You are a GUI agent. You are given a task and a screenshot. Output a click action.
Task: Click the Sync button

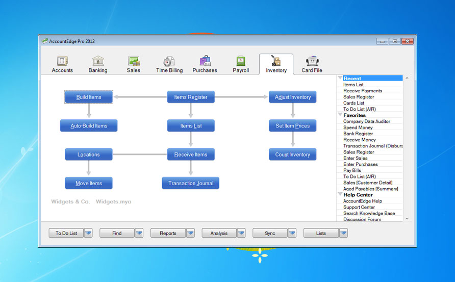pos(270,233)
